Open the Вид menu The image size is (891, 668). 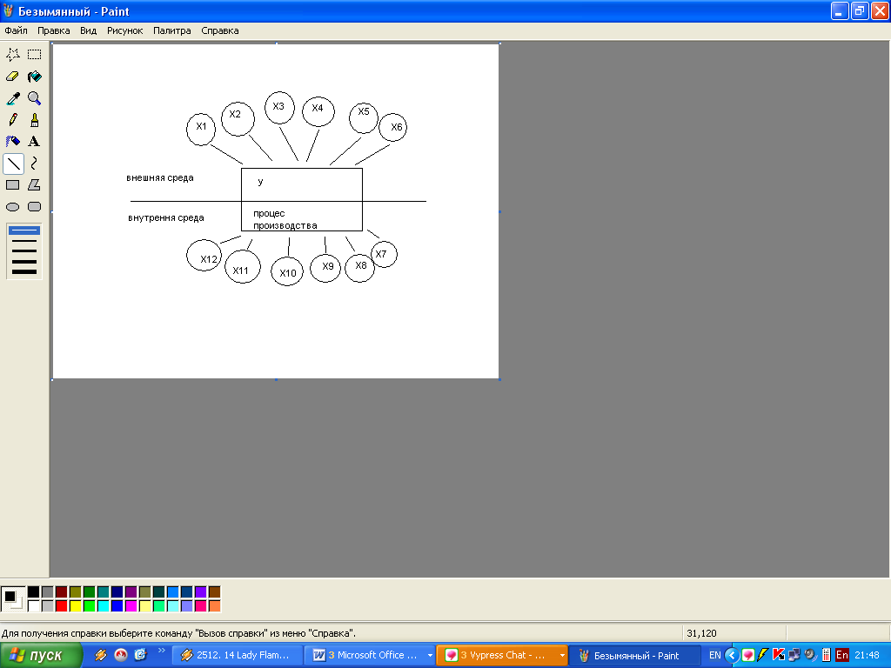click(x=88, y=30)
